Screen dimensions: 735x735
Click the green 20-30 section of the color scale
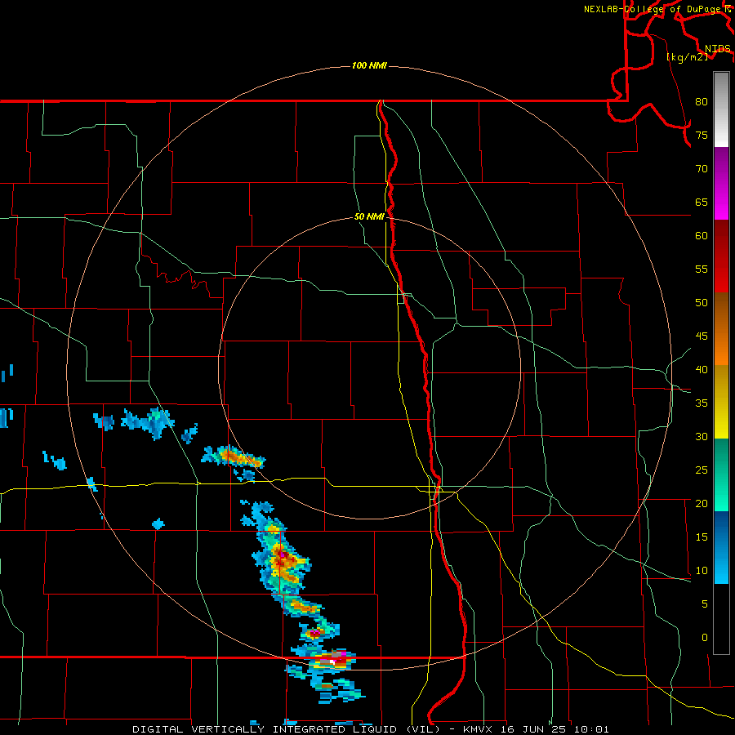721,474
